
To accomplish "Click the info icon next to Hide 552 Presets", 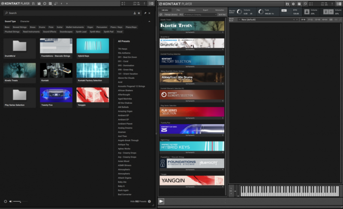I will coord(150,201).
